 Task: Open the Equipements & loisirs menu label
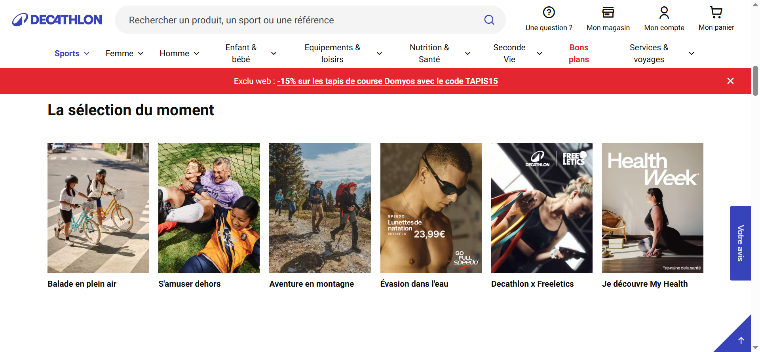pyautogui.click(x=332, y=53)
